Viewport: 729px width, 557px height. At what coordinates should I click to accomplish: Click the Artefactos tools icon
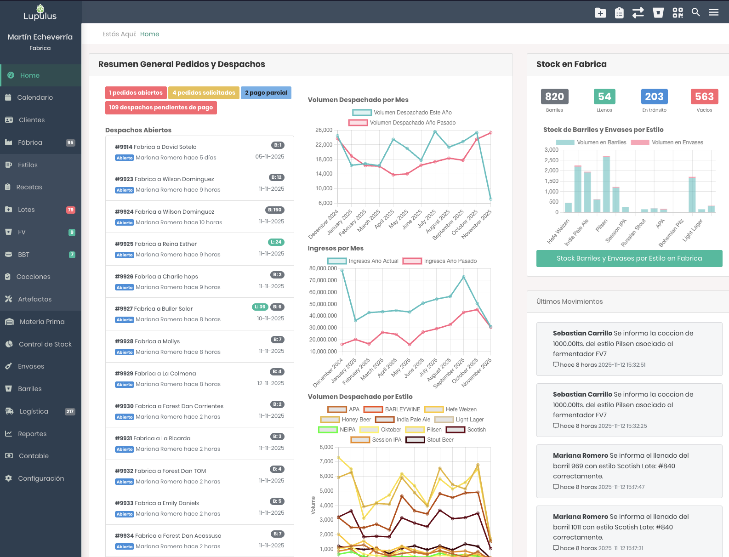pyautogui.click(x=8, y=299)
